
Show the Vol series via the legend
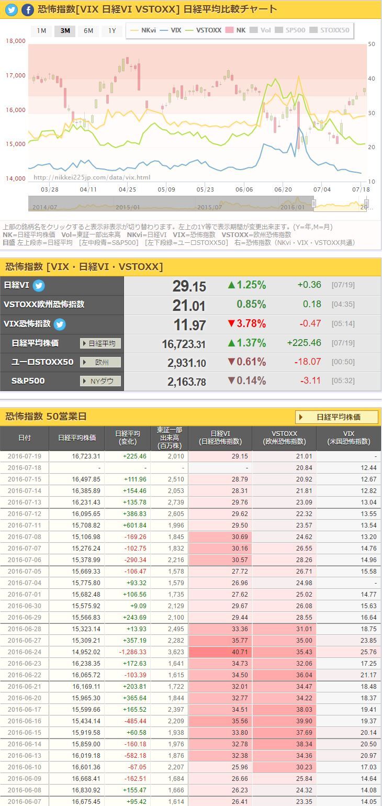pos(260,30)
